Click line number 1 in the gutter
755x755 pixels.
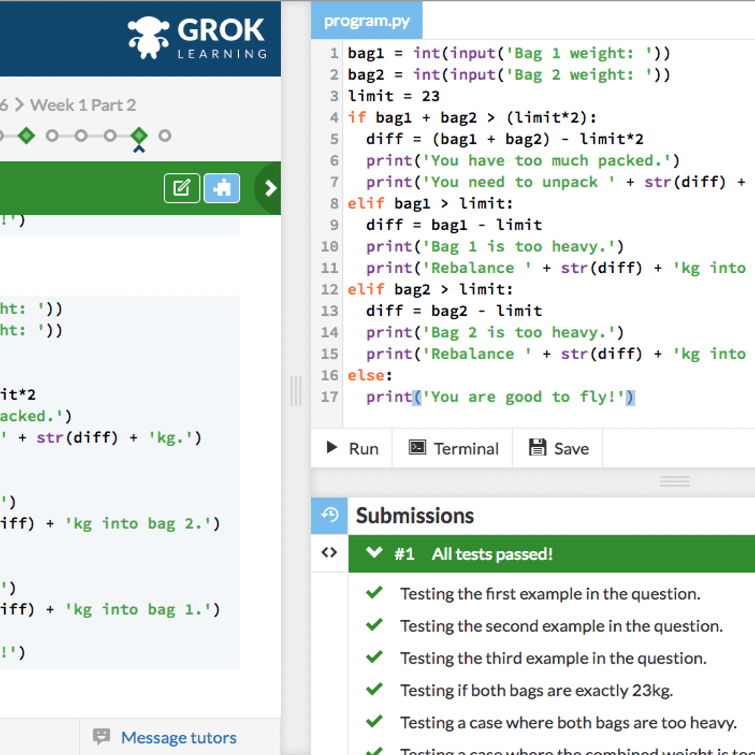(x=334, y=53)
